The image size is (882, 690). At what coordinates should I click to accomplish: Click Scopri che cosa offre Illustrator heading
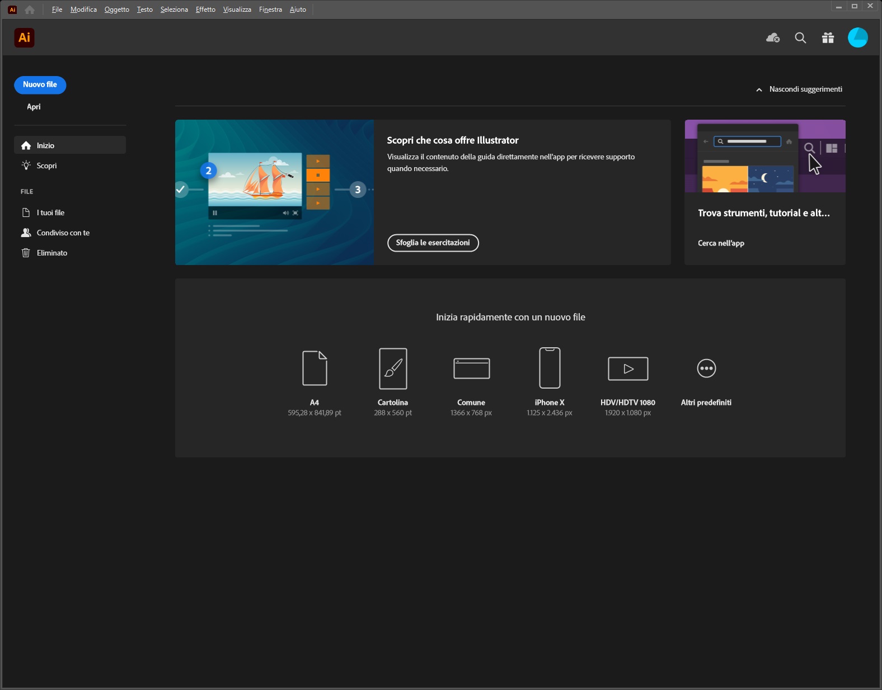453,140
